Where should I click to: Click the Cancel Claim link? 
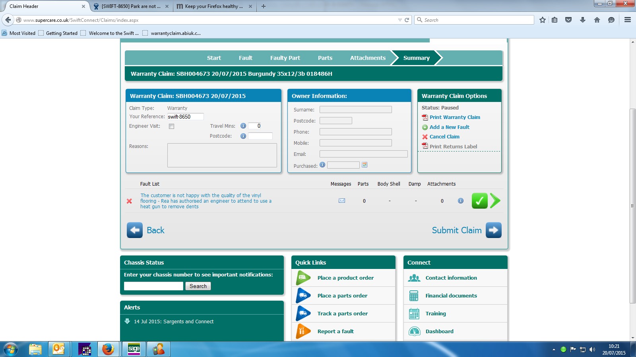click(x=444, y=136)
